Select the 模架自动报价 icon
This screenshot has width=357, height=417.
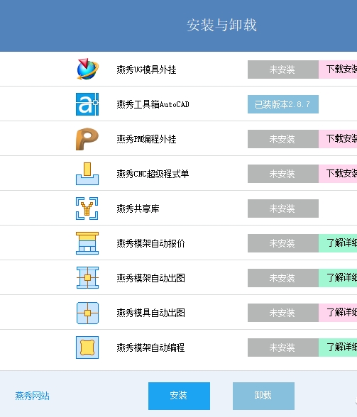87,243
